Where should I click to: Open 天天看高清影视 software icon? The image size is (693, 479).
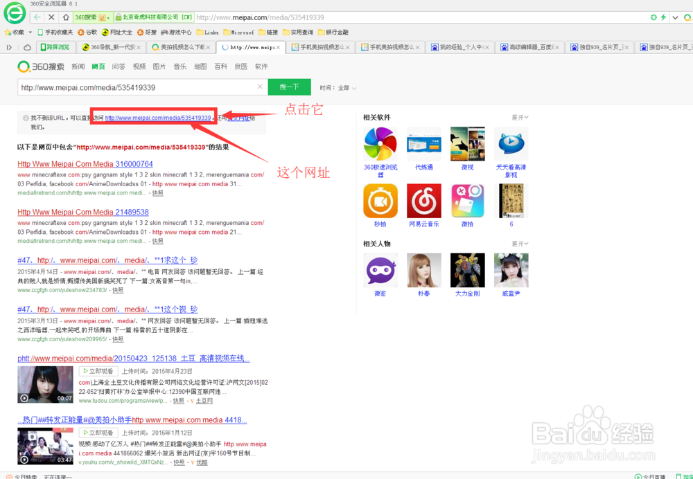click(x=511, y=144)
